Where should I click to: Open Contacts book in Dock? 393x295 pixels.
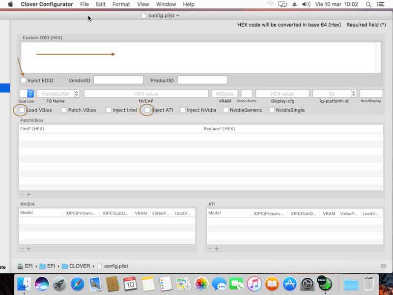coord(112,284)
